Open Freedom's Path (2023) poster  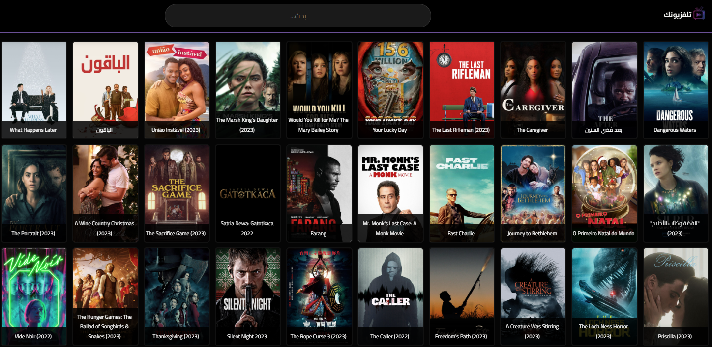click(462, 296)
